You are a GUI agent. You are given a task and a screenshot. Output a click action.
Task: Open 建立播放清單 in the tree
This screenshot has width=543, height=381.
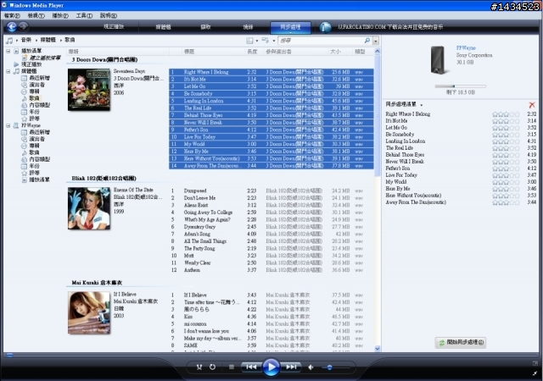tap(45, 58)
